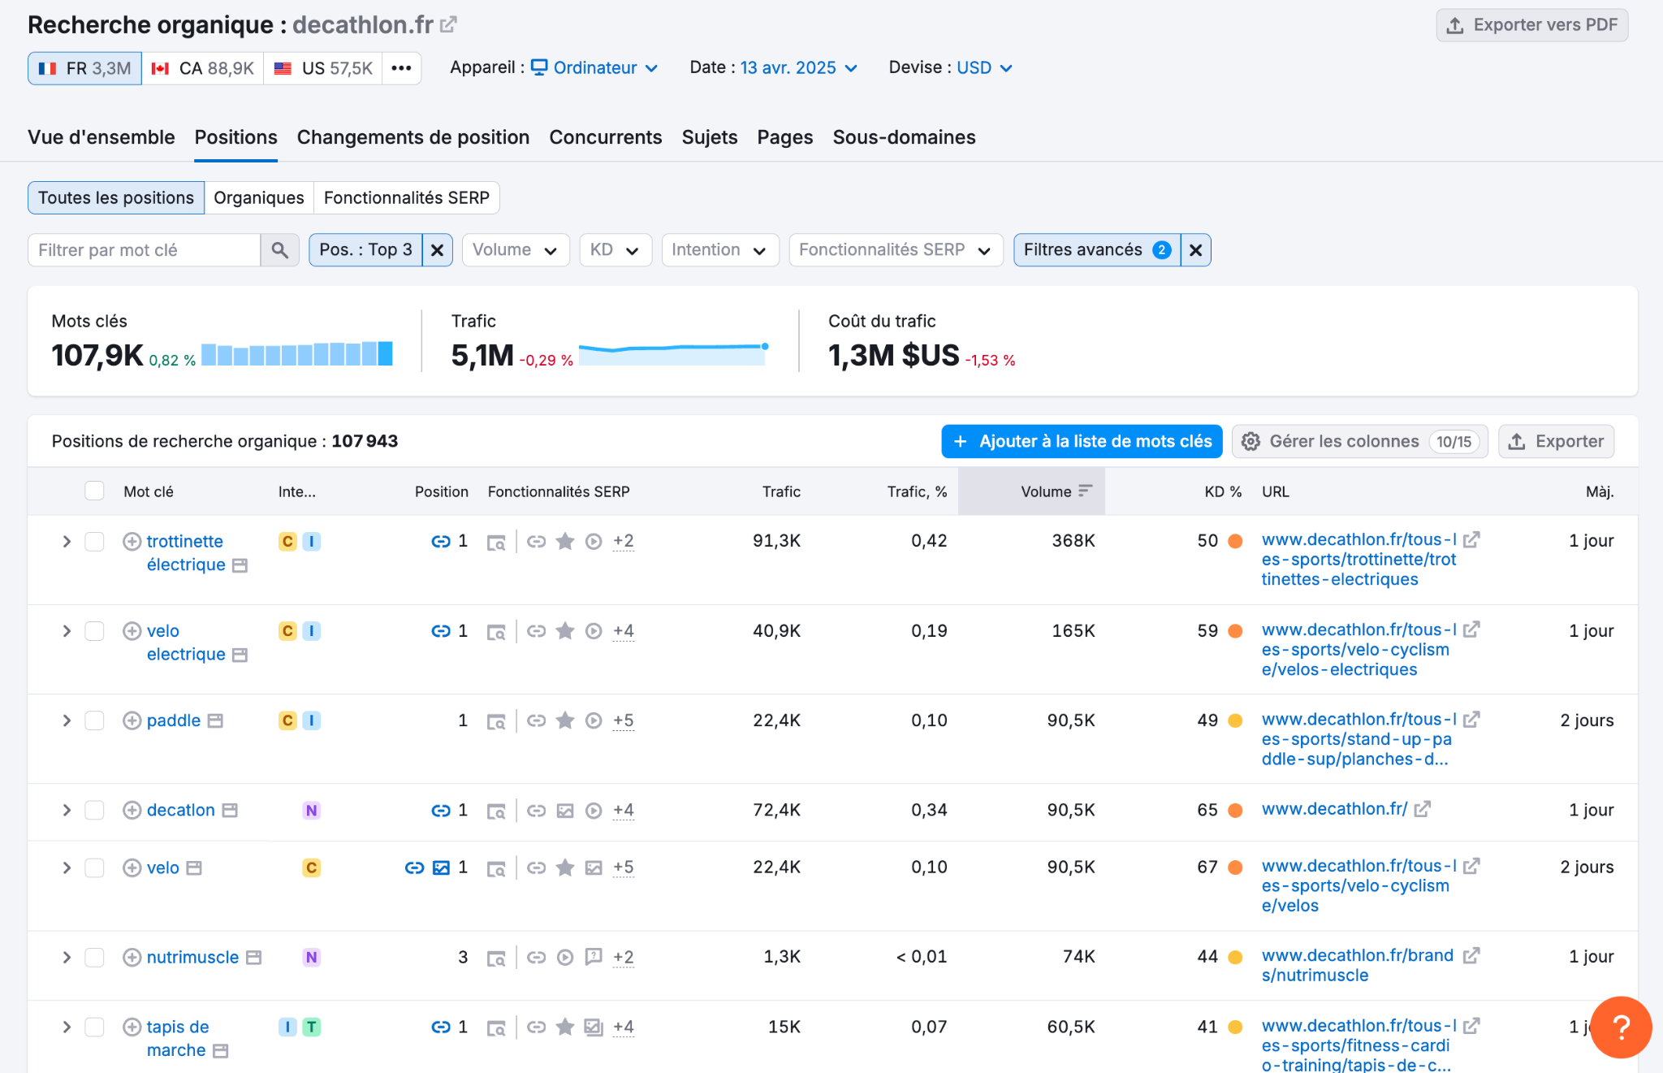Open the orange help question button
Screen dimensions: 1663x1073
(x=1621, y=1028)
